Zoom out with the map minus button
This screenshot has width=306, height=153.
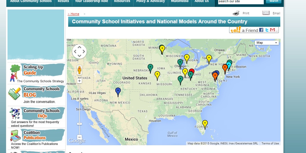[79, 137]
